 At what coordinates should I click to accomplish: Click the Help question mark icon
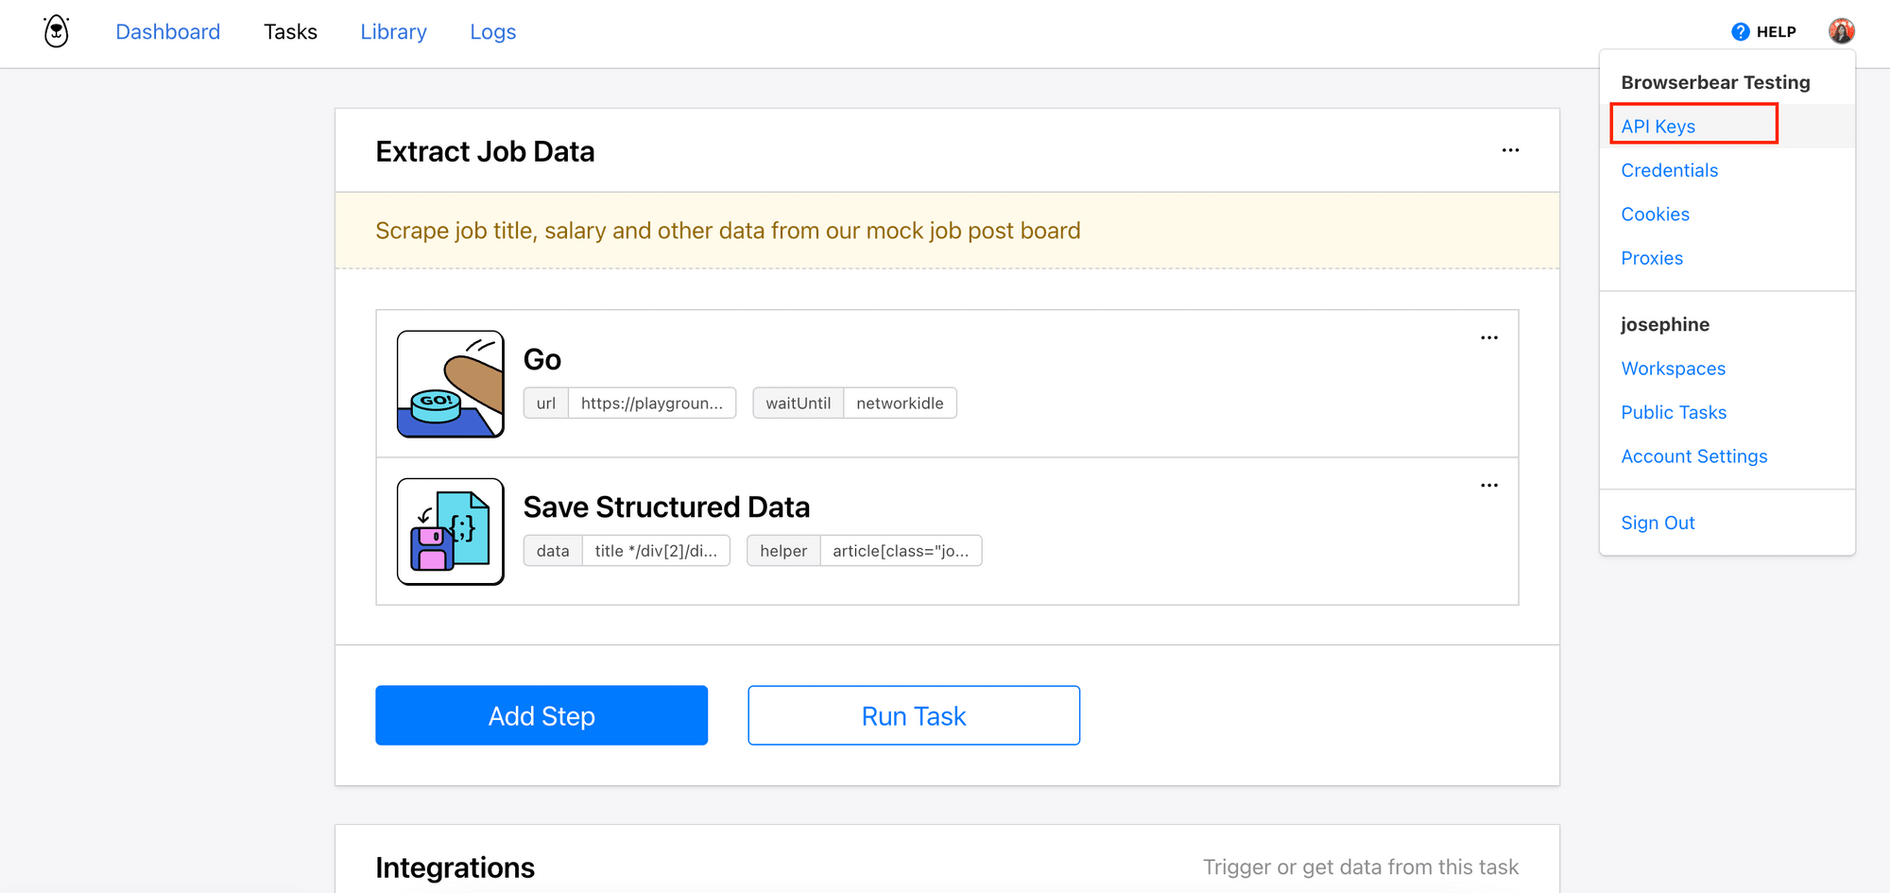click(1740, 32)
